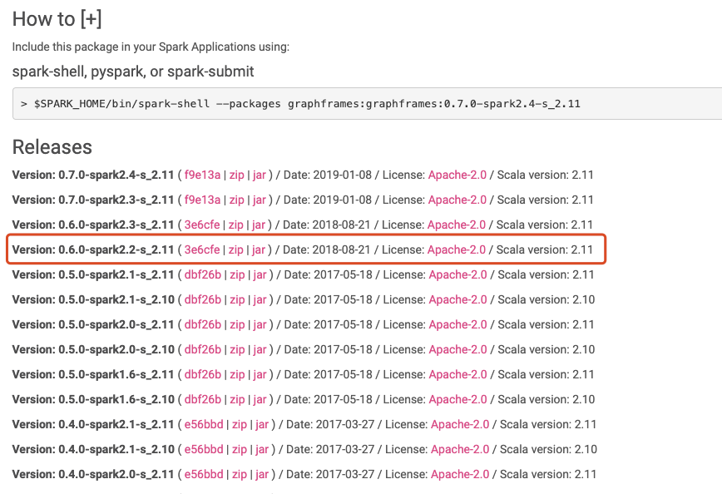This screenshot has height=494, width=722.
Task: Download zip for version 0.4.0-spark2.1-s_2.10
Action: (240, 449)
